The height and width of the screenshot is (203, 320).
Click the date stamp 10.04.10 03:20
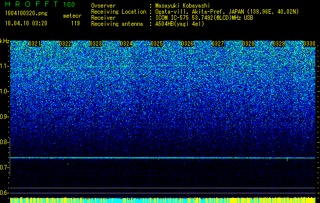(26, 23)
